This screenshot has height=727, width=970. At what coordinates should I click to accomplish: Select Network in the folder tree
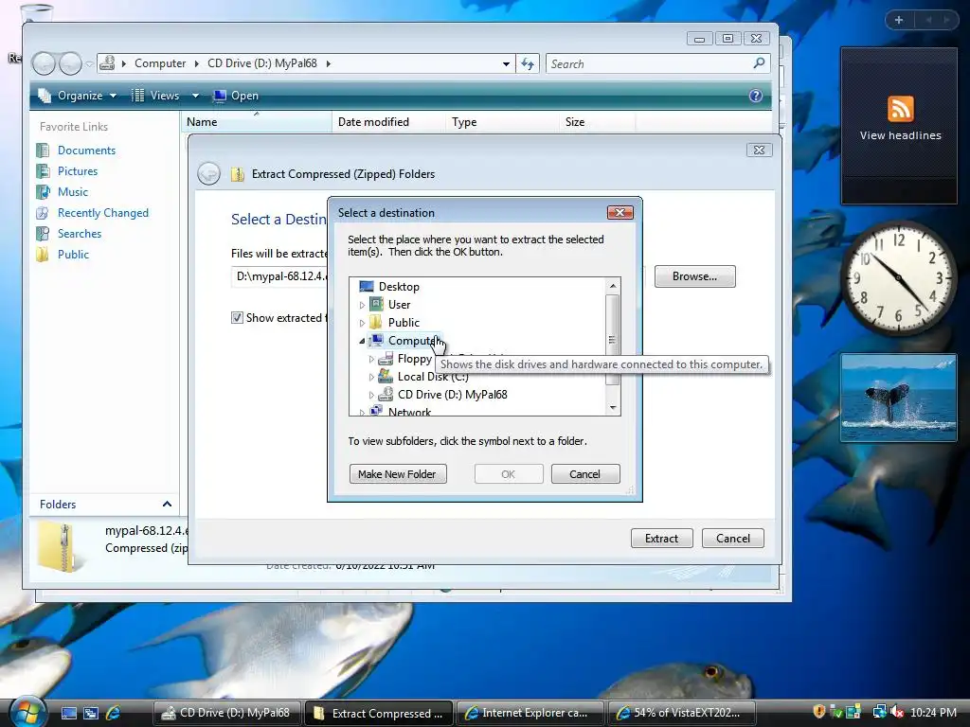409,411
